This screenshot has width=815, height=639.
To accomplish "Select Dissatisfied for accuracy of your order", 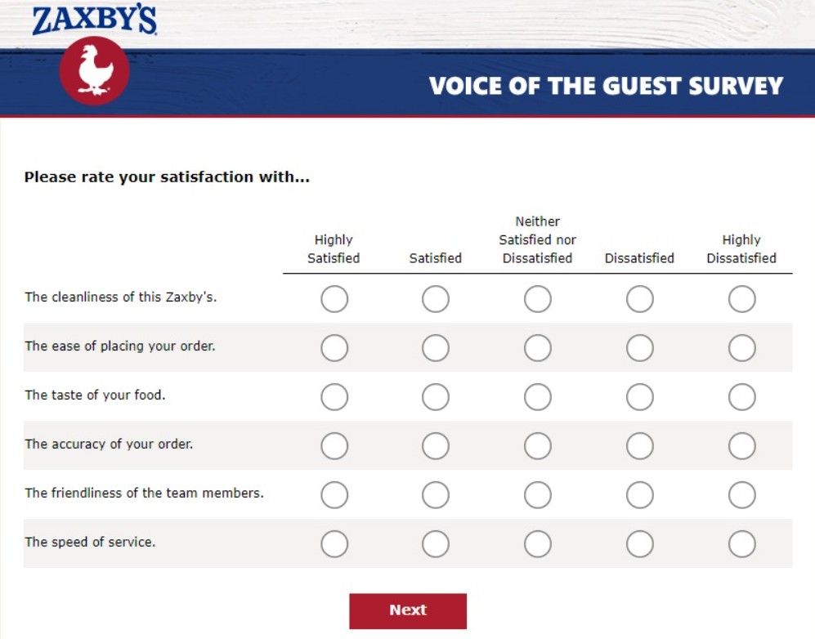I will [639, 446].
